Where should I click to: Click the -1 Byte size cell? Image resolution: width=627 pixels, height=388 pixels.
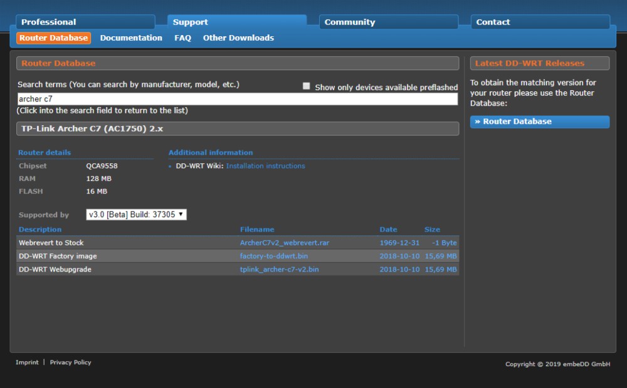click(445, 243)
